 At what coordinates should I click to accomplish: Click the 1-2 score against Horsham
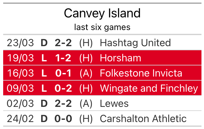(x=63, y=58)
